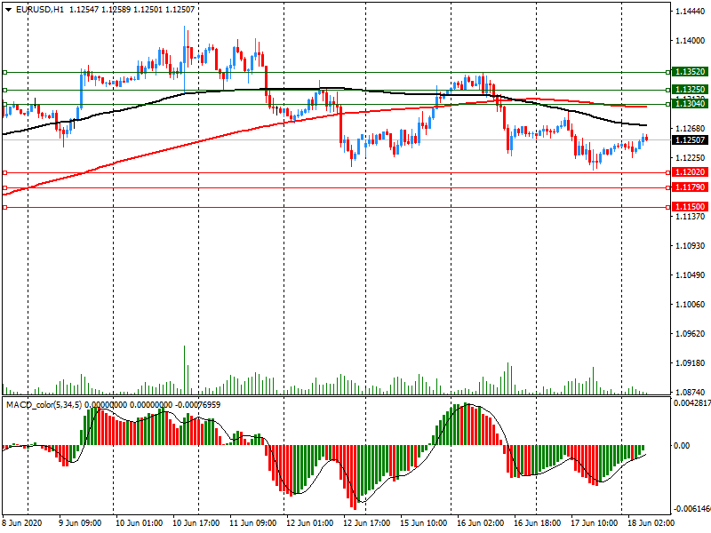This screenshot has height=533, width=711.
Task: Click the current price tag 1.12507
Action: point(689,139)
